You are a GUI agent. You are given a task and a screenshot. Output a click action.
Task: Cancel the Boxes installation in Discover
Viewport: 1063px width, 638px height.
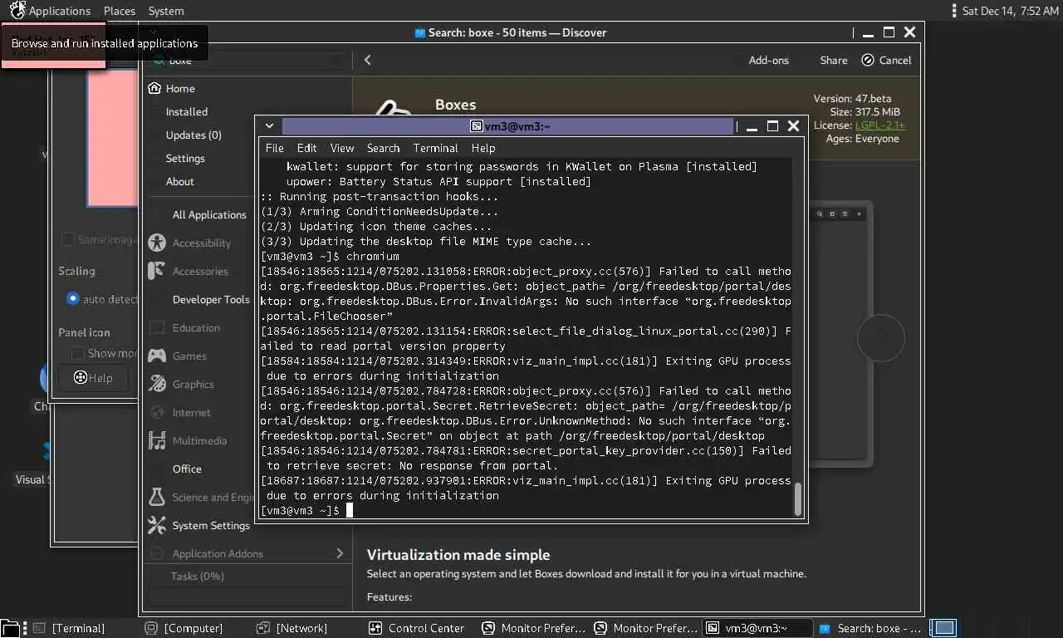pyautogui.click(x=886, y=60)
